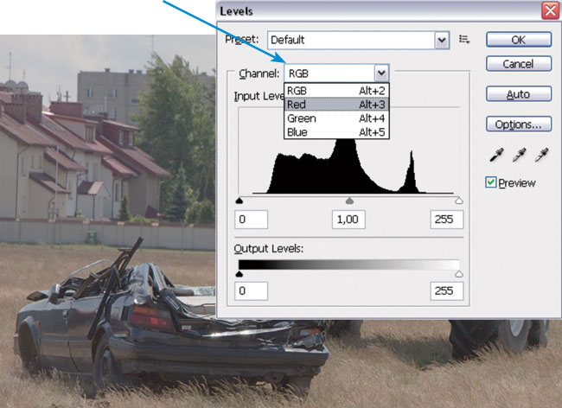Grab the output white level slider
Screen dimensions: 562x408
click(459, 274)
